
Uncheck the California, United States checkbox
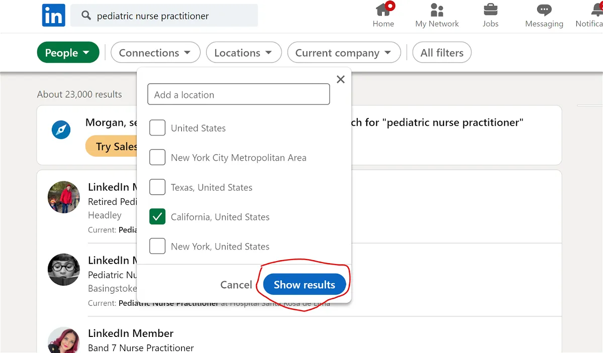(x=157, y=217)
